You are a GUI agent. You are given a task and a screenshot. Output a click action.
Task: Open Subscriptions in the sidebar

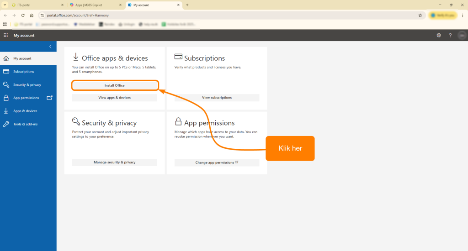23,72
